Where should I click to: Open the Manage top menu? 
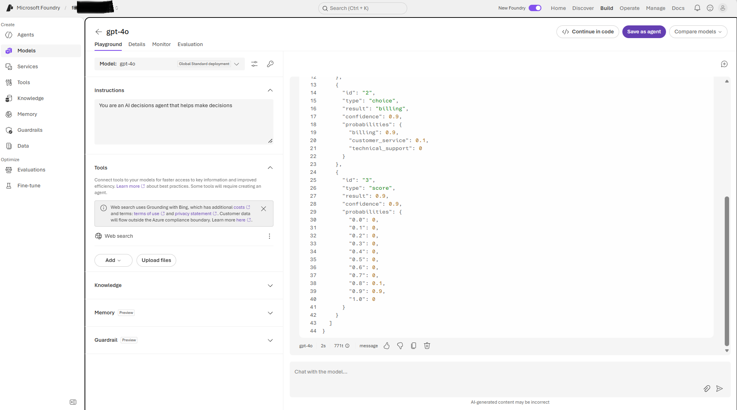[x=656, y=8]
